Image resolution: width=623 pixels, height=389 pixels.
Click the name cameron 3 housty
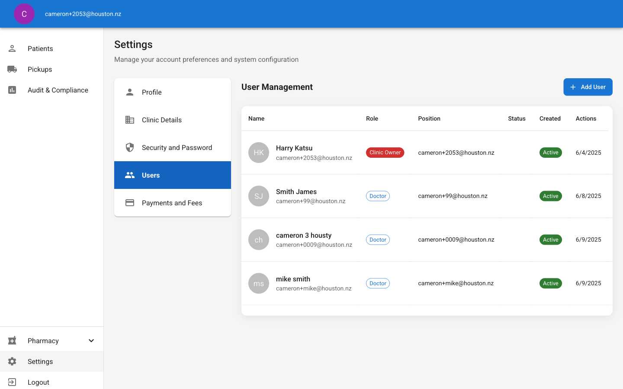click(x=304, y=236)
